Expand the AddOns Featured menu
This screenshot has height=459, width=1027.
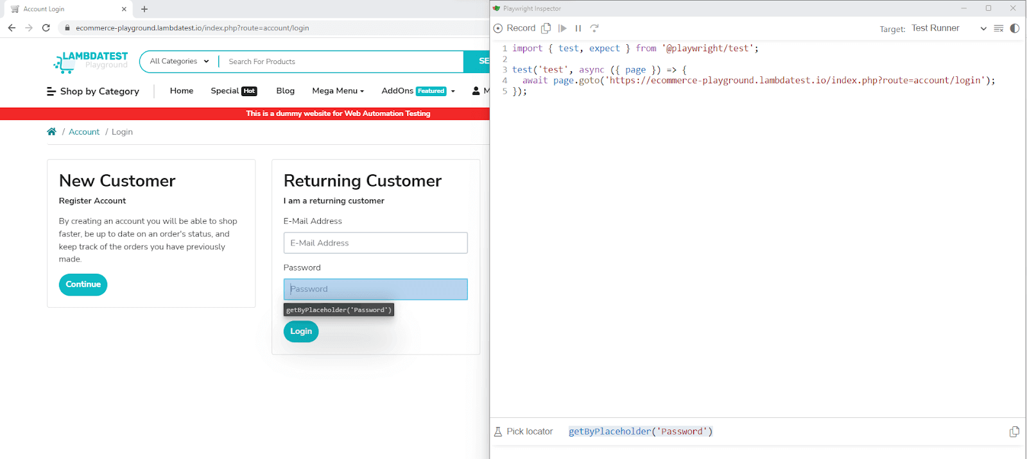pyautogui.click(x=418, y=91)
